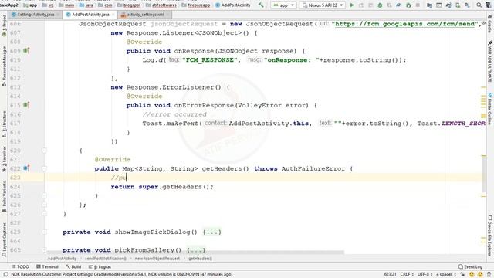This screenshot has width=494, height=278.
Task: Start debugging with the green bug icon
Action: pyautogui.click(x=380, y=5)
